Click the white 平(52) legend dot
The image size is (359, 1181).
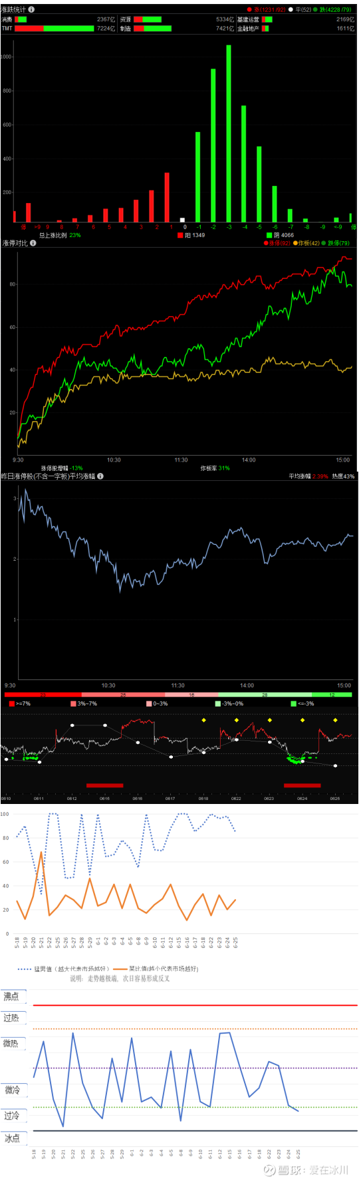point(291,10)
